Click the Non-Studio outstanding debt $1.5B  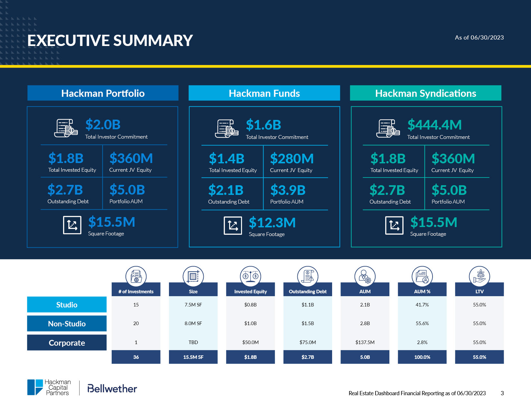308,323
